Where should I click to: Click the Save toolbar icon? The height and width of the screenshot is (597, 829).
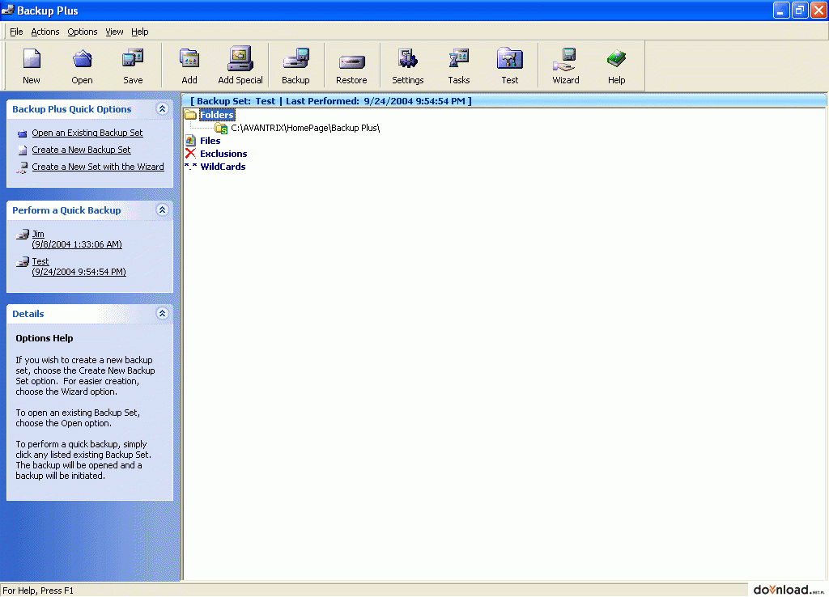[133, 59]
